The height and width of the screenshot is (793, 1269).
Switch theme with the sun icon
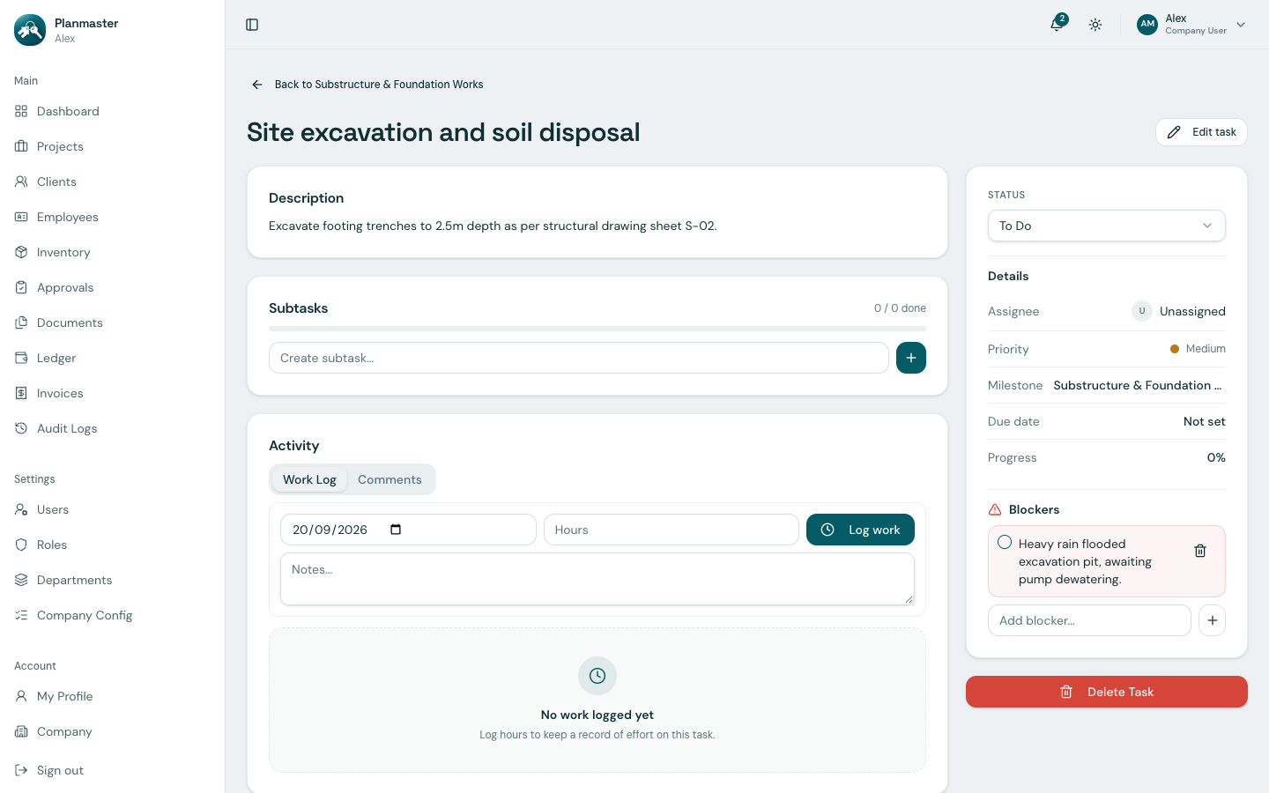coord(1095,25)
